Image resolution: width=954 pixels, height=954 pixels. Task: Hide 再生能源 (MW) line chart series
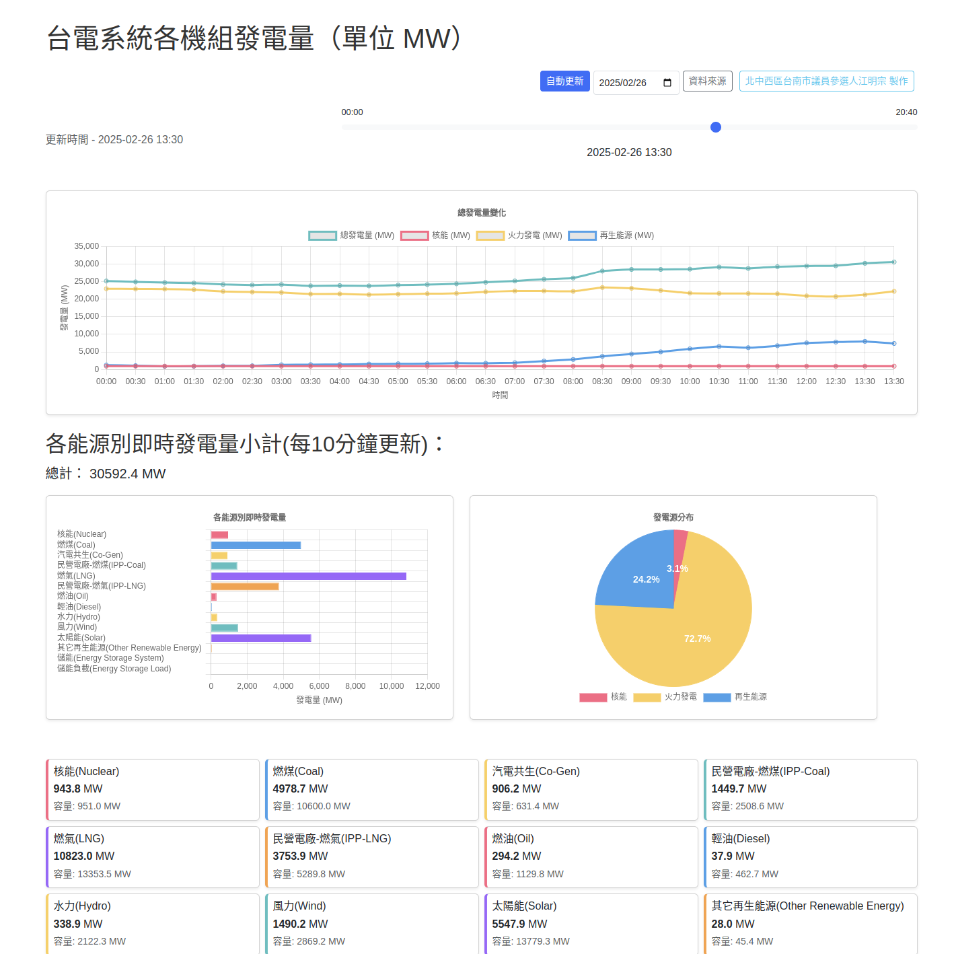611,235
